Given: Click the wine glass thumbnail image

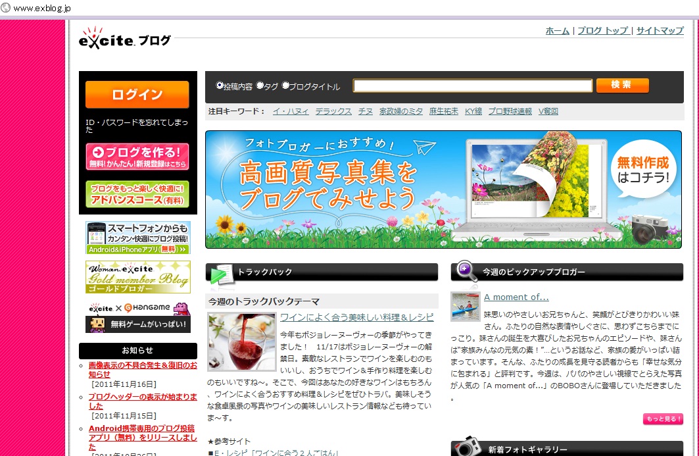Looking at the screenshot, I should 241,342.
